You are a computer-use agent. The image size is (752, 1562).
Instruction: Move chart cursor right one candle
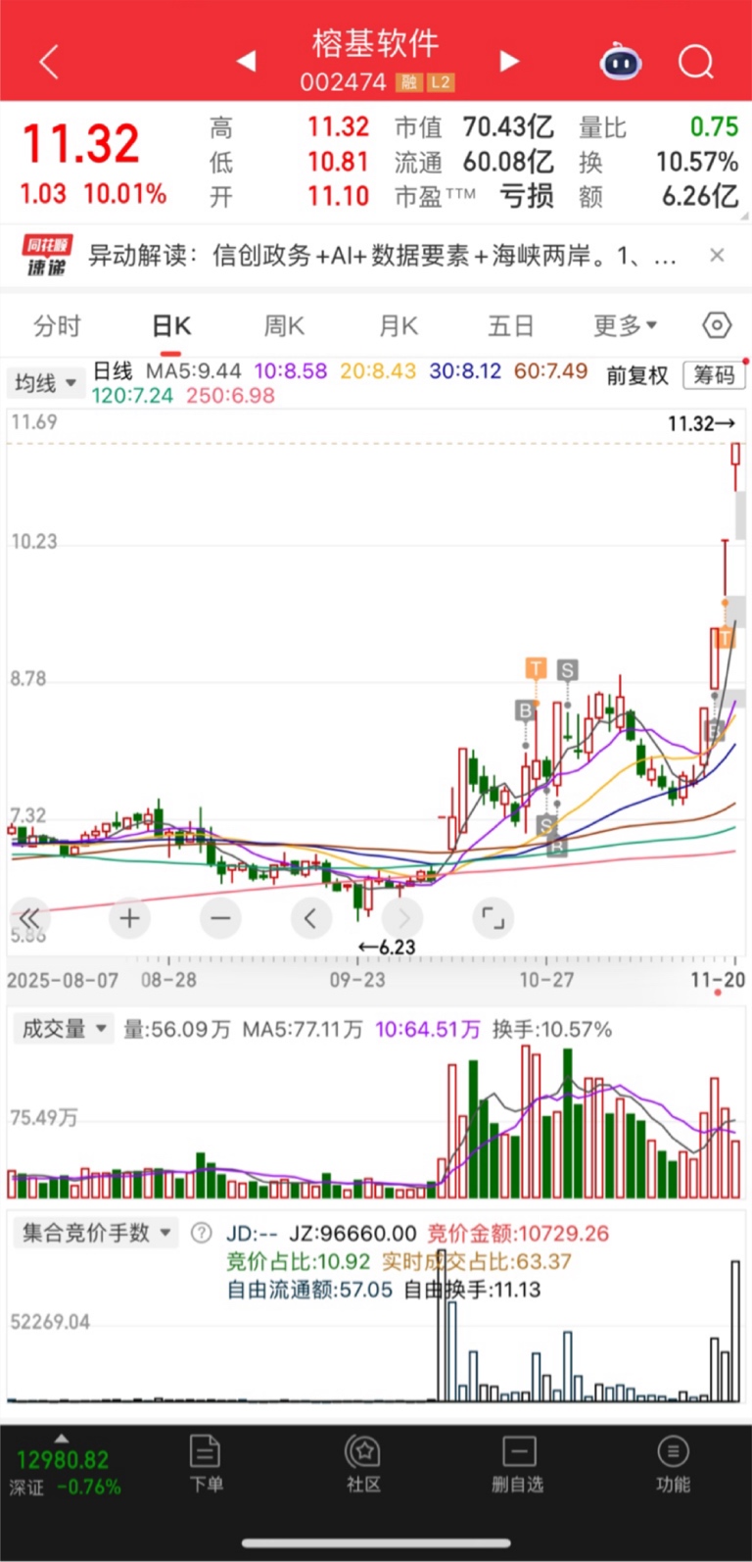(x=402, y=918)
